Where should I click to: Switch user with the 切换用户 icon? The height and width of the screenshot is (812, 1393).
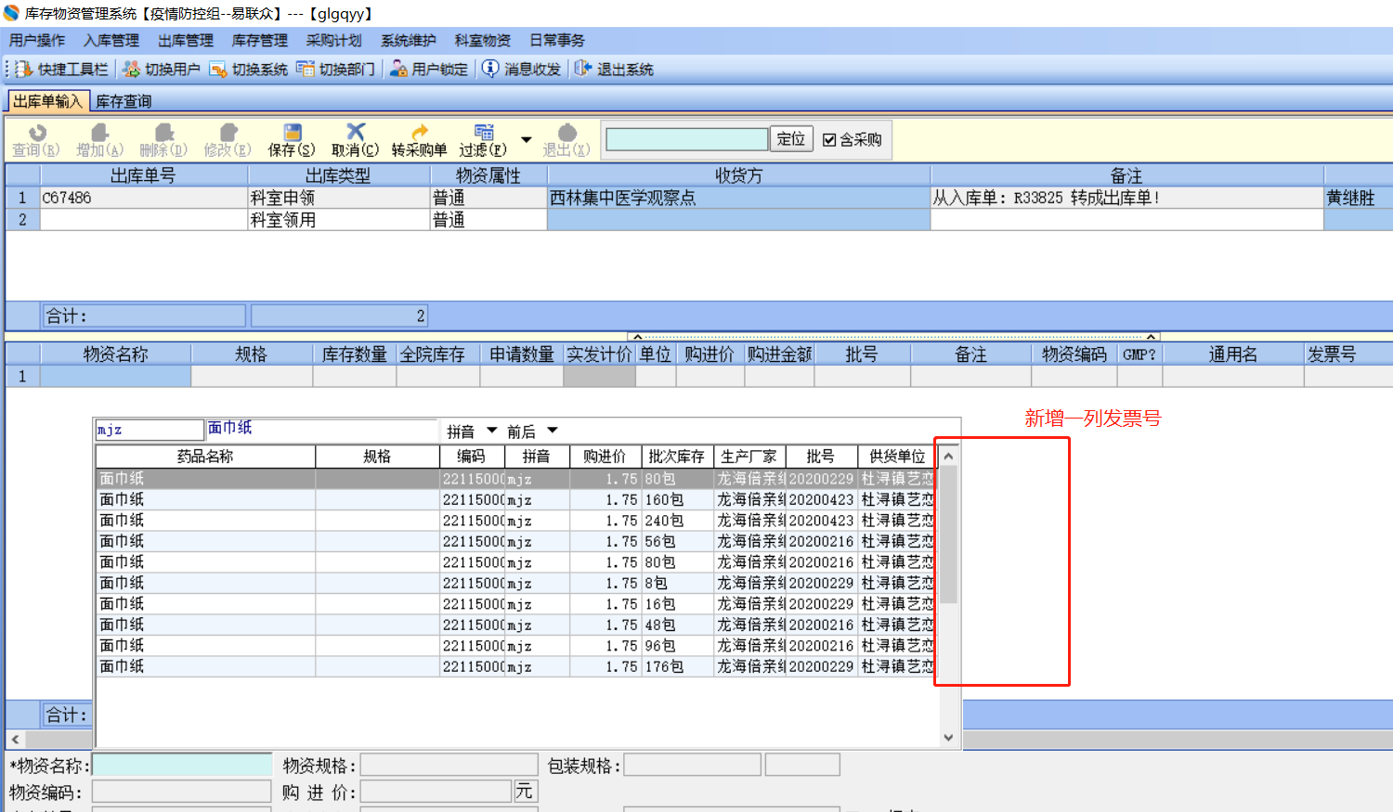(x=132, y=69)
